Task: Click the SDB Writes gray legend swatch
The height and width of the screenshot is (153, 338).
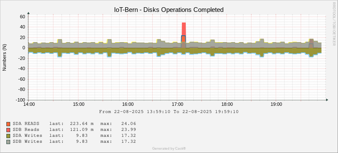Action: pos(8,142)
